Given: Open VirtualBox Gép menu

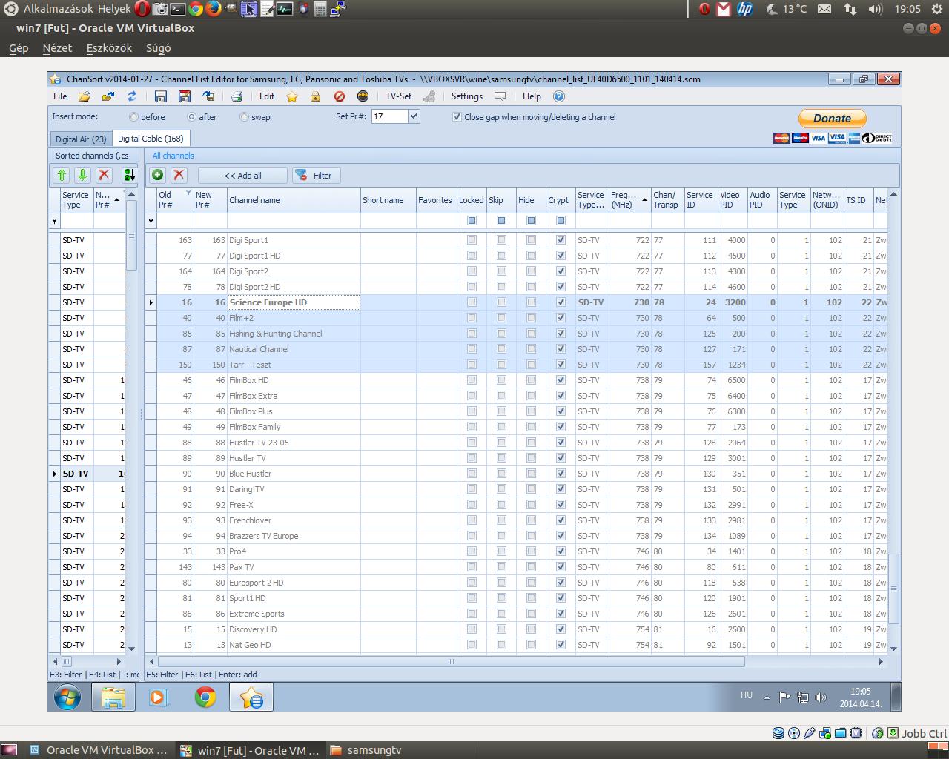Looking at the screenshot, I should point(19,48).
